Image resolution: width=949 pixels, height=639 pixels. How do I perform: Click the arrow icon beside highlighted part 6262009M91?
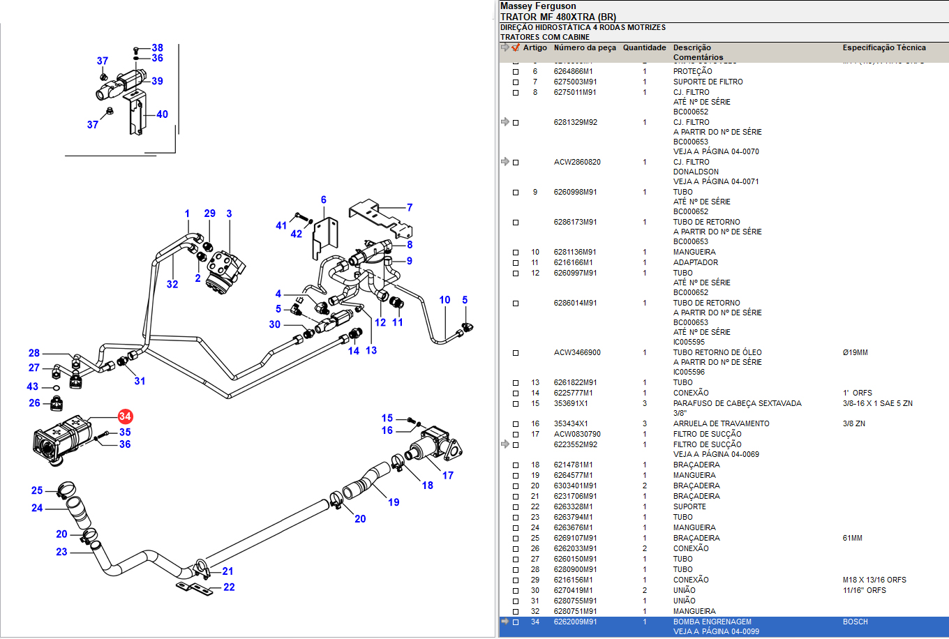(x=505, y=622)
